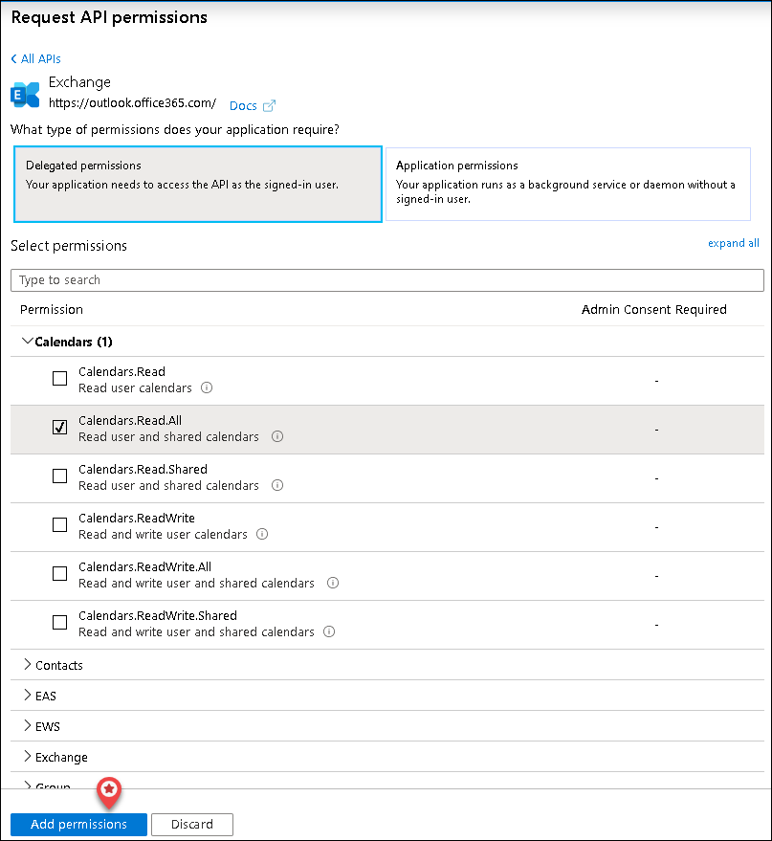The image size is (772, 841).
Task: Focus the Type to search field
Action: [x=386, y=280]
